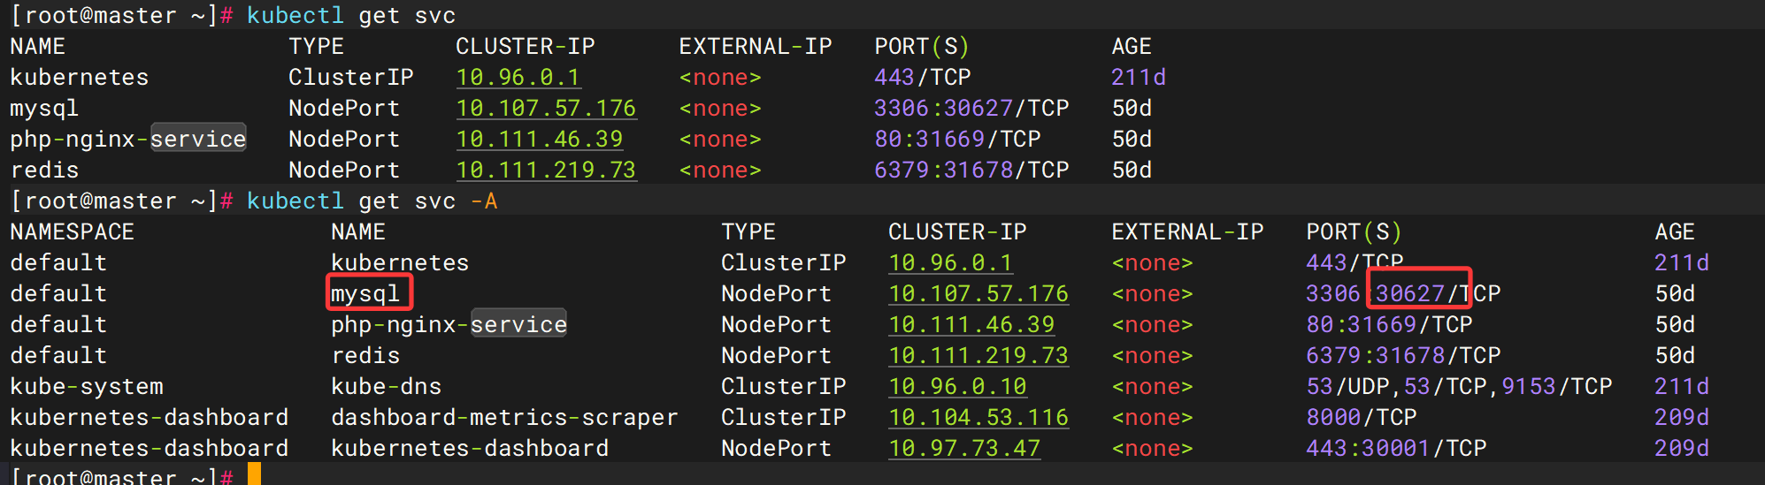Viewport: 1765px width, 485px height.
Task: Click the dashboard-metrics-scraper service name
Action: [x=504, y=417]
